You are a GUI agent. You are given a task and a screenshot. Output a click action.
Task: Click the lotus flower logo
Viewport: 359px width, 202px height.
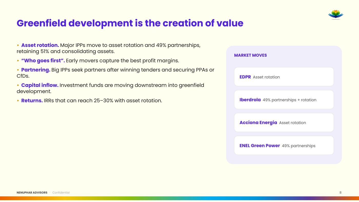tap(336, 15)
